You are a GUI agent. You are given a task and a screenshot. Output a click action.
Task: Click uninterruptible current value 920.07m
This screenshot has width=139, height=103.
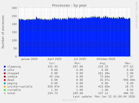pyautogui.click(x=53, y=87)
